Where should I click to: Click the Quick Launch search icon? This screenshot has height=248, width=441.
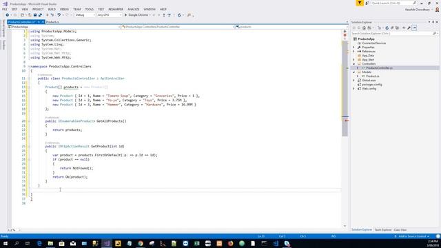[x=415, y=3]
